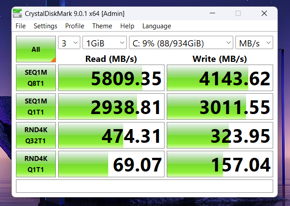This screenshot has width=290, height=206.
Task: Start the SEQ1M Q1T1 test
Action: point(36,107)
